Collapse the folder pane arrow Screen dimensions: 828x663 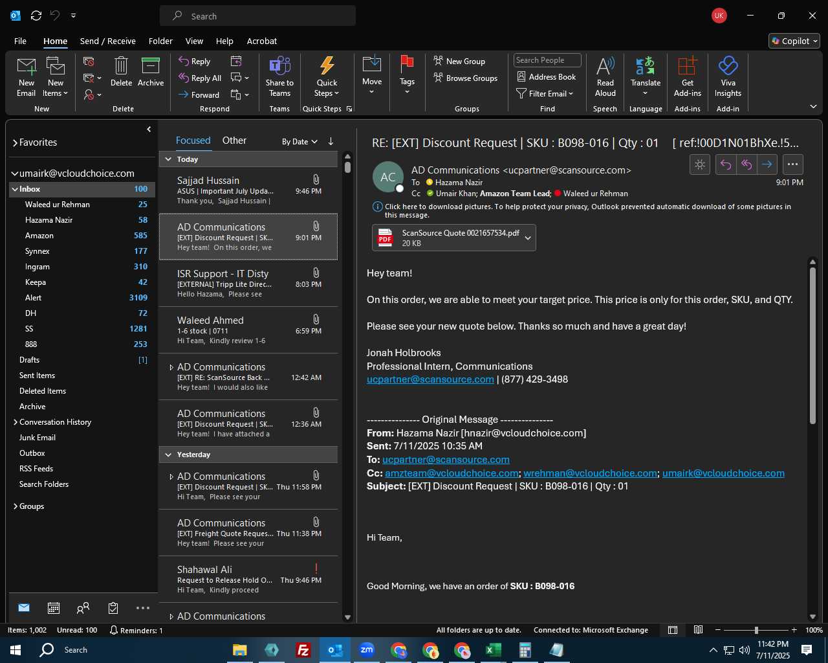point(149,129)
